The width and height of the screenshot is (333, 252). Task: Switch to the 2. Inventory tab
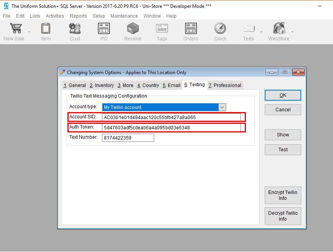tap(102, 85)
